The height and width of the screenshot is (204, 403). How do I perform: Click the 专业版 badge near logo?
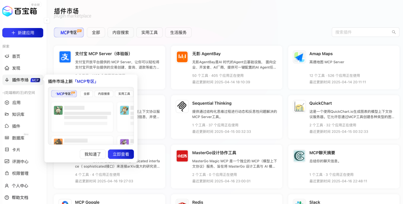35,4
